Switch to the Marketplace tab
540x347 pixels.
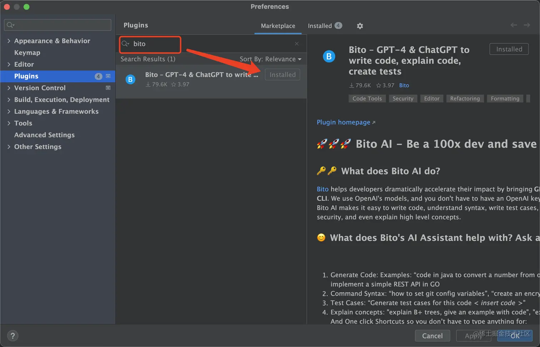pos(278,26)
